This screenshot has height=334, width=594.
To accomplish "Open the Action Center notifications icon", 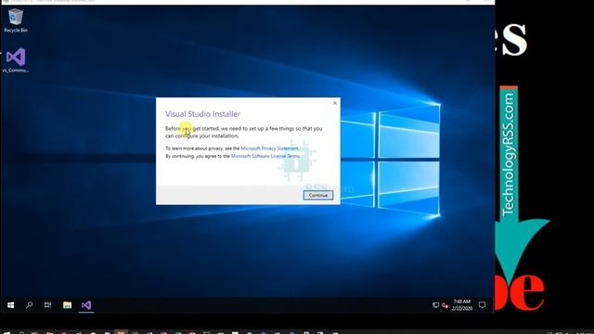I will [482, 305].
